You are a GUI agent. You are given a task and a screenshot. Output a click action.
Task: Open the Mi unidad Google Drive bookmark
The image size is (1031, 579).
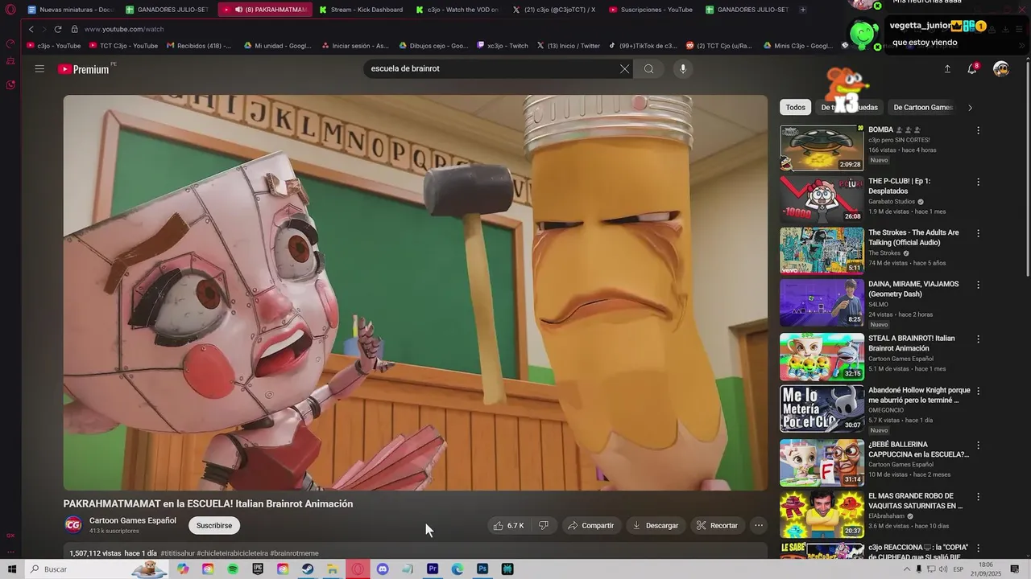278,46
